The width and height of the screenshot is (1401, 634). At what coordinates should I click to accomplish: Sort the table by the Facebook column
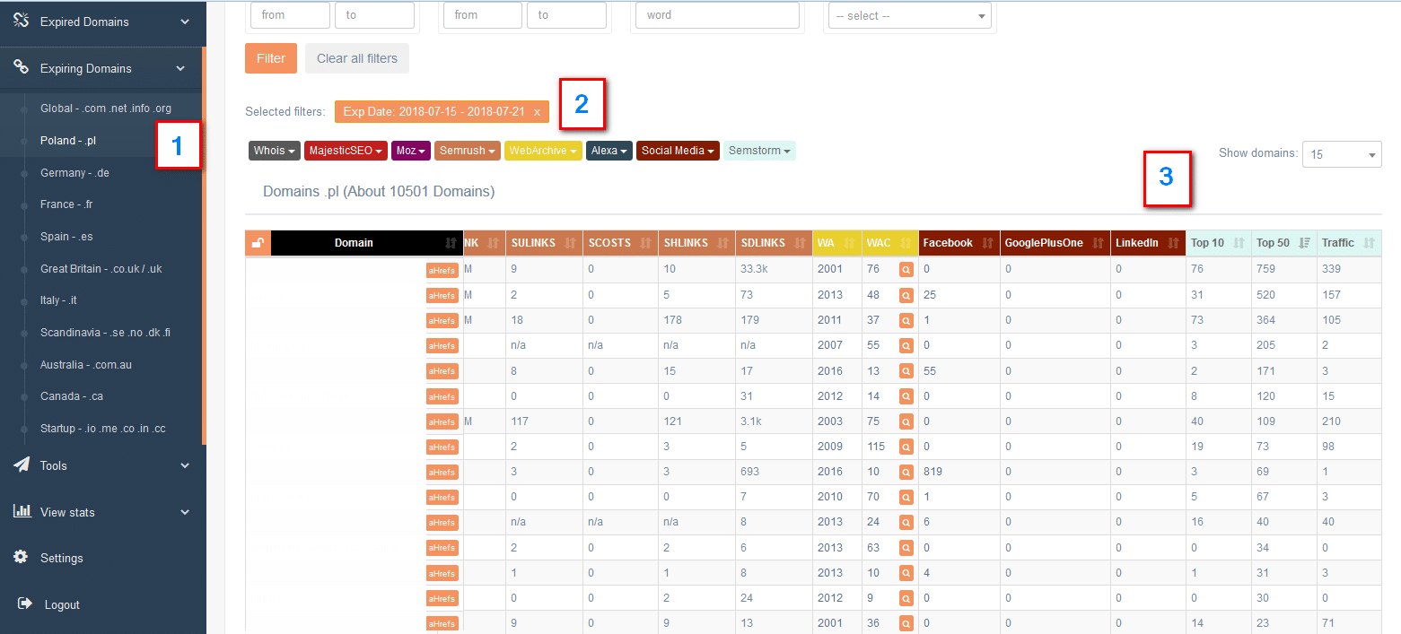[959, 243]
